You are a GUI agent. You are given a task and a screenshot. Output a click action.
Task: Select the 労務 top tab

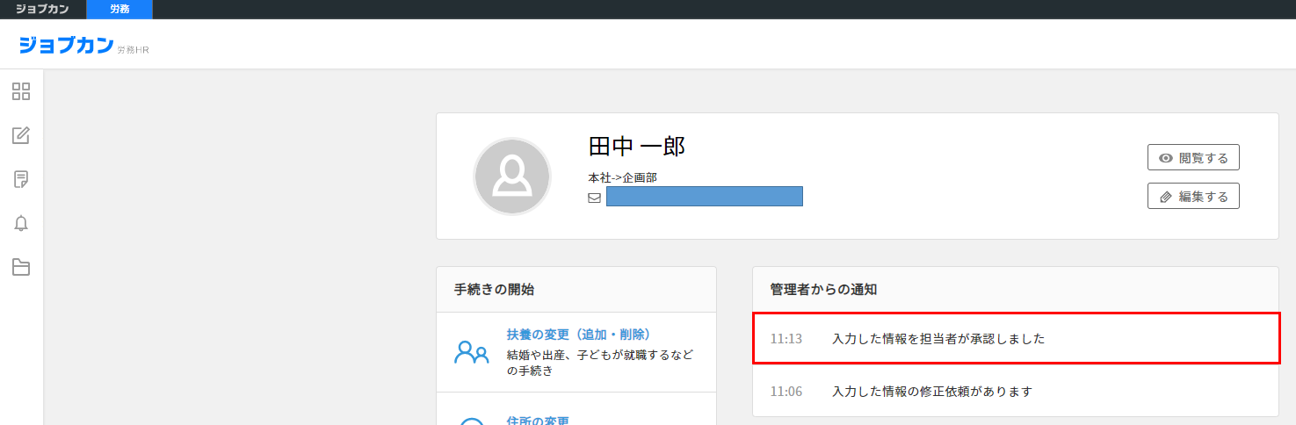[119, 10]
